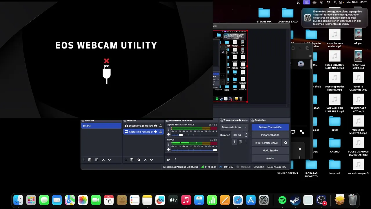
Task: Select LLORARAS SAXO folder on desktop
Action: [288, 15]
